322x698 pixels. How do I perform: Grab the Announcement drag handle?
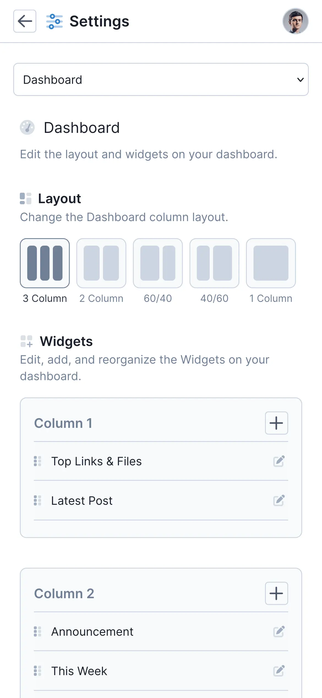click(x=37, y=631)
